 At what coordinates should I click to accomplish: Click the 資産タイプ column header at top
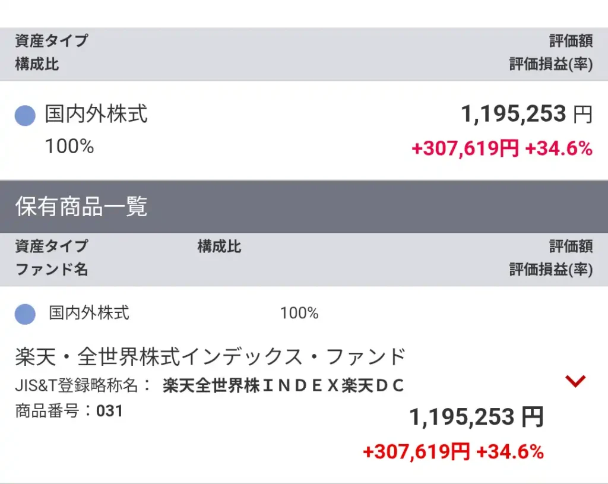tap(52, 40)
